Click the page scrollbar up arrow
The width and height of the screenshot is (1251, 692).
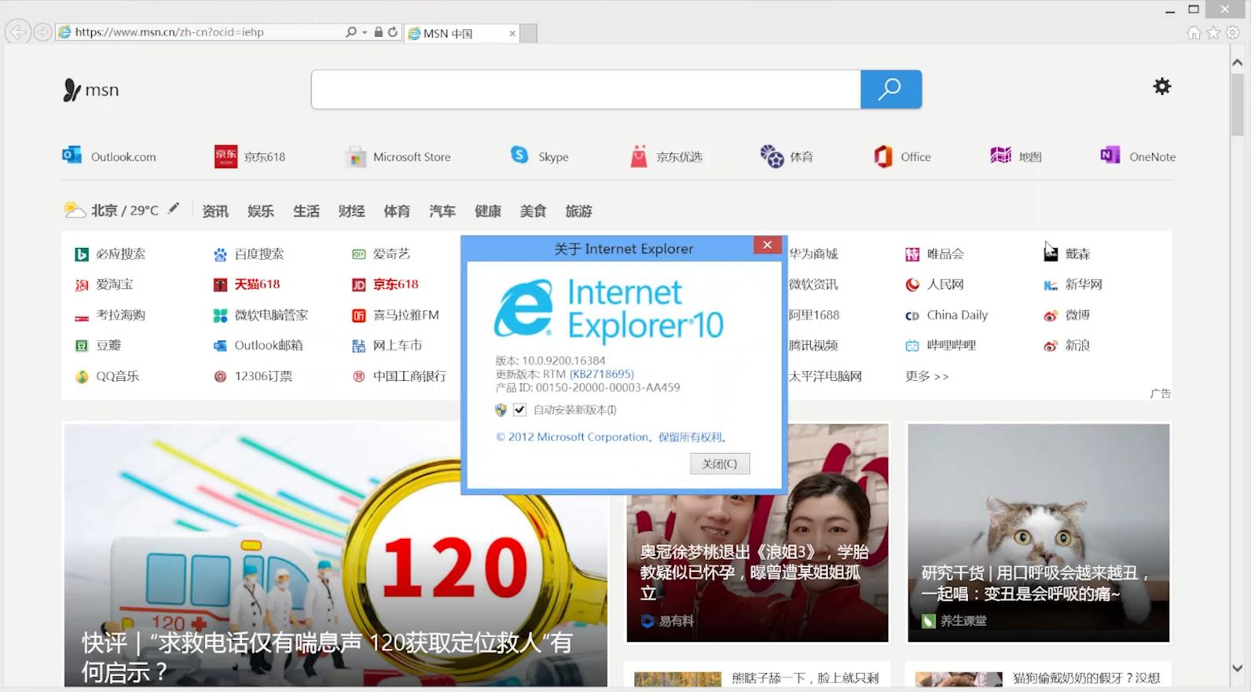tap(1237, 62)
